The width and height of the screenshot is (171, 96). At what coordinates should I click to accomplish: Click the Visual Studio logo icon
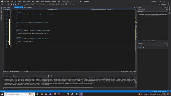[2, 1]
